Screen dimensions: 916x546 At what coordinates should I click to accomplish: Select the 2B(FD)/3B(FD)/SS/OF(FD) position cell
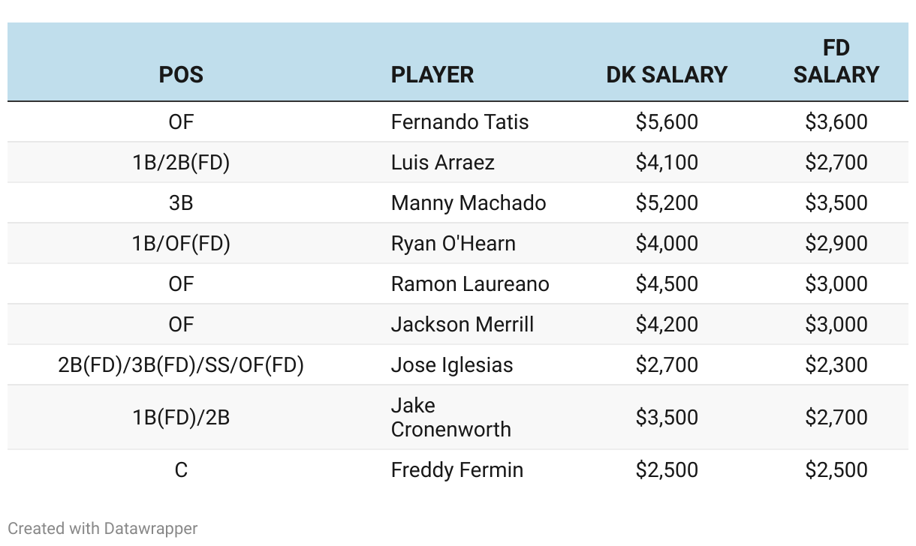pyautogui.click(x=181, y=364)
